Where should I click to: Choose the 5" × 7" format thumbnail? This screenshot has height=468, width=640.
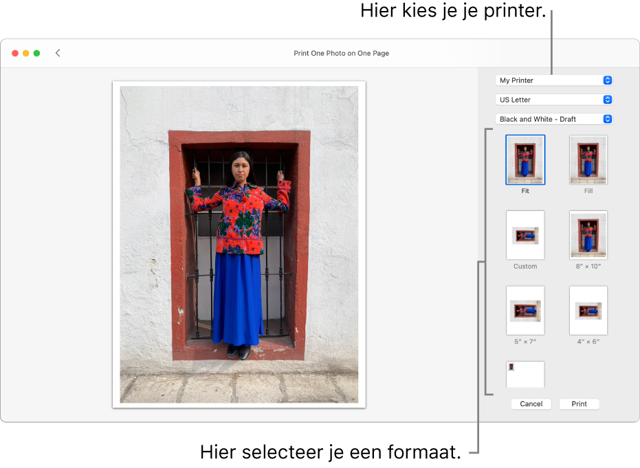pos(525,311)
